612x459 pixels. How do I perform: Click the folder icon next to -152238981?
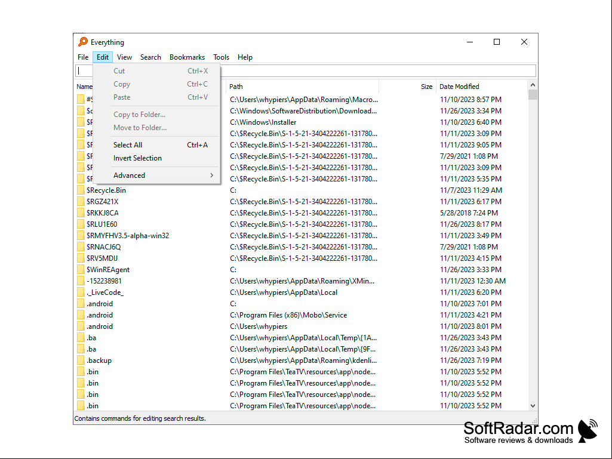[81, 281]
